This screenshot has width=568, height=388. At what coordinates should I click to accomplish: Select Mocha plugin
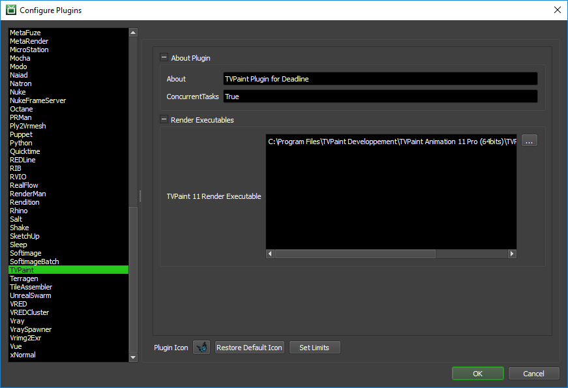[x=68, y=58]
